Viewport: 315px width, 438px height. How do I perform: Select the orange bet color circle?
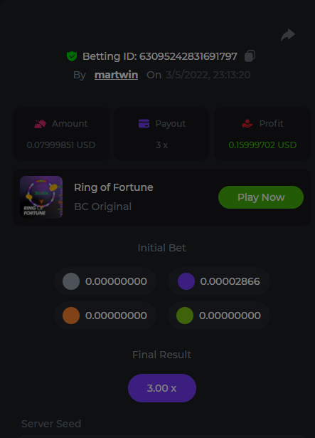(71, 316)
